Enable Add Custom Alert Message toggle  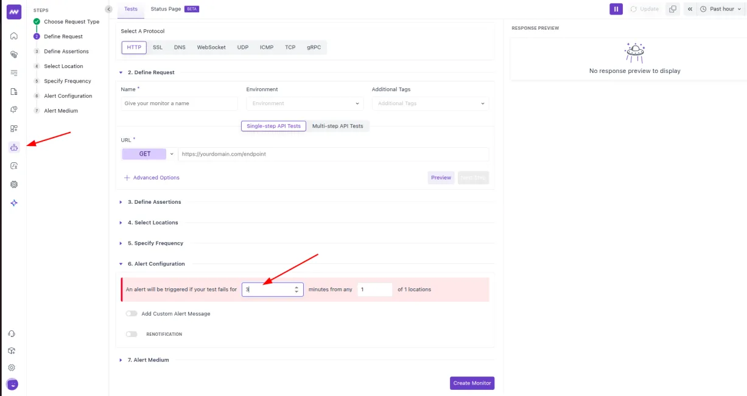tap(131, 314)
